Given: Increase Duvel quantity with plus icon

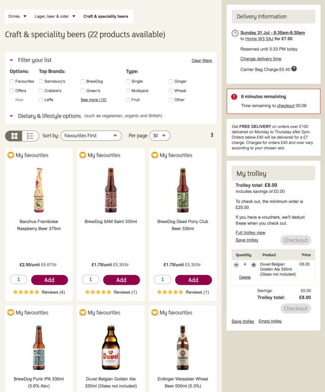Looking at the screenshot, I should click(253, 265).
